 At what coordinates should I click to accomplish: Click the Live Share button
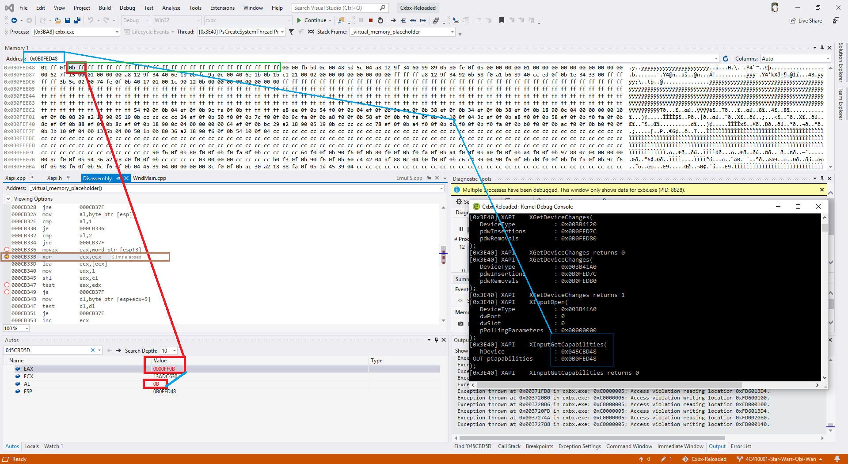[806, 21]
